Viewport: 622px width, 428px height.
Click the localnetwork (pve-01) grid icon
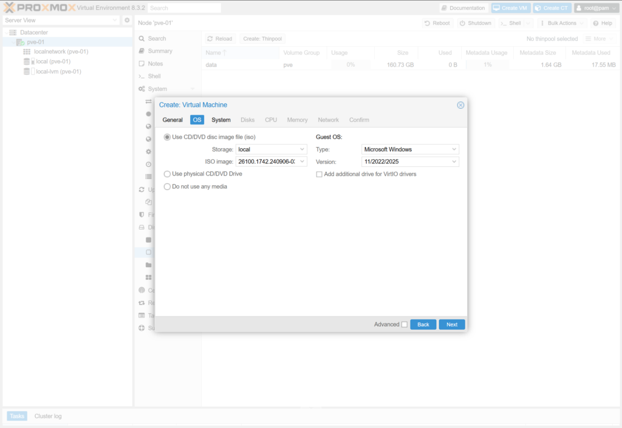(27, 52)
